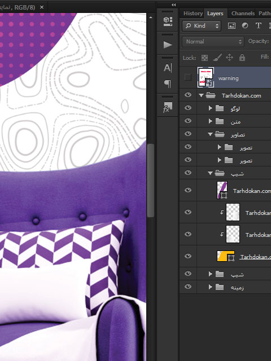Click the Fill label
Screen dimensions: 271x361
(265, 56)
